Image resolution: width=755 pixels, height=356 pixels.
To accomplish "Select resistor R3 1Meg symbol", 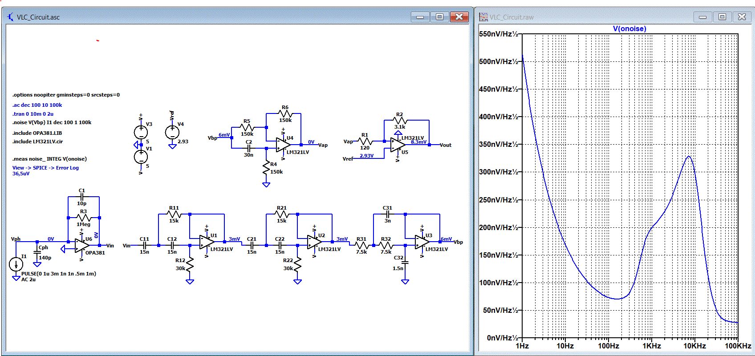I will pyautogui.click(x=84, y=218).
